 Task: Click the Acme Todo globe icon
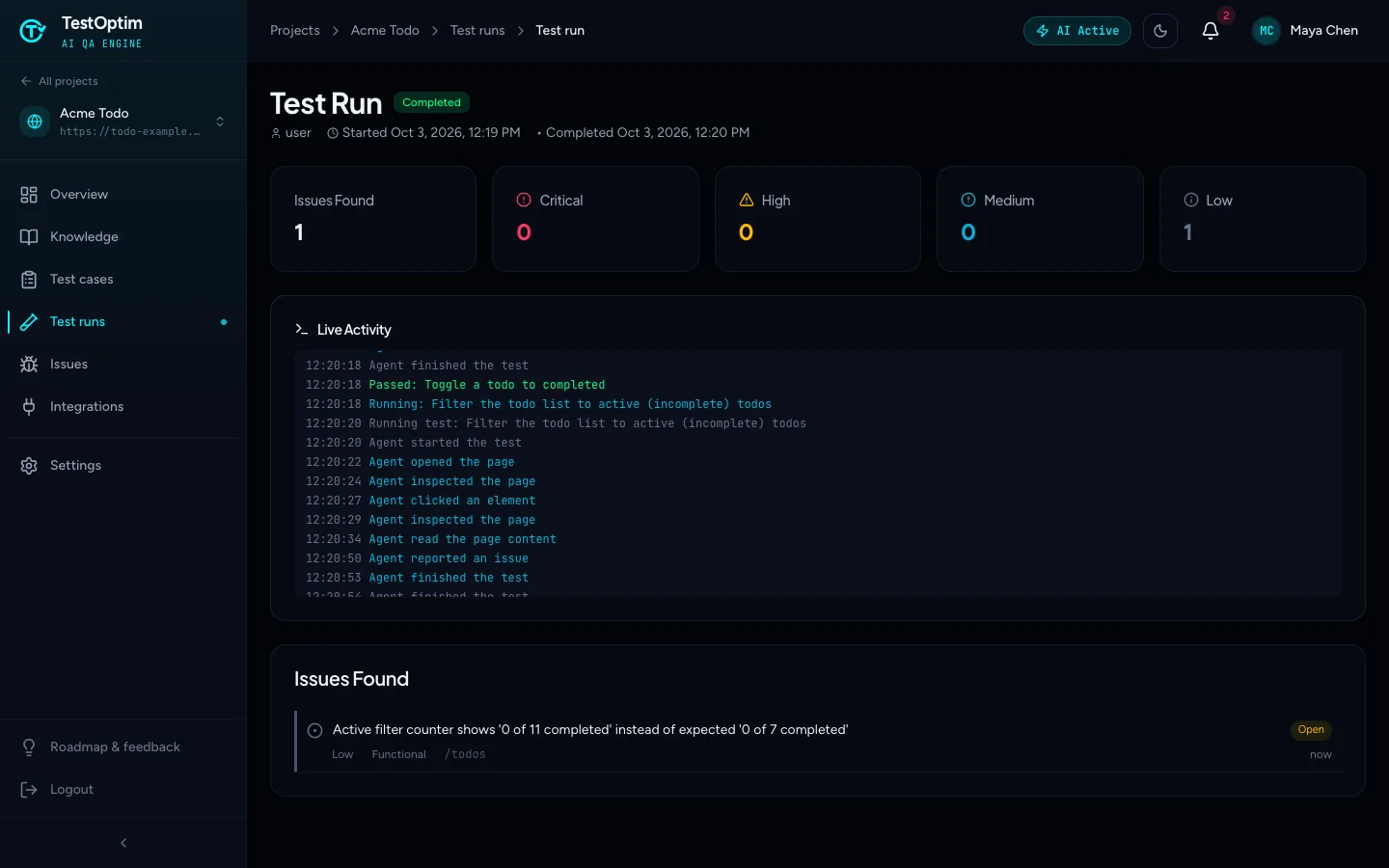pyautogui.click(x=35, y=122)
